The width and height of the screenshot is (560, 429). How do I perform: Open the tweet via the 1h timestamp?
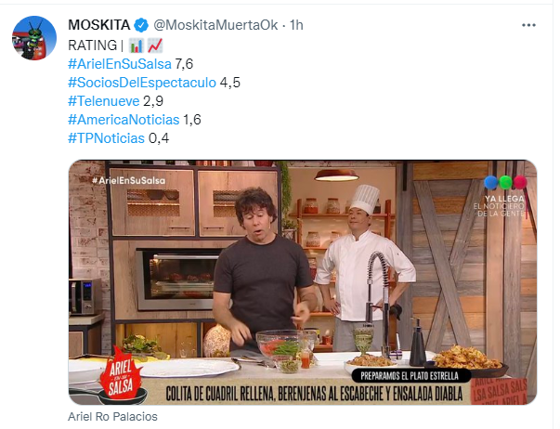pos(296,25)
